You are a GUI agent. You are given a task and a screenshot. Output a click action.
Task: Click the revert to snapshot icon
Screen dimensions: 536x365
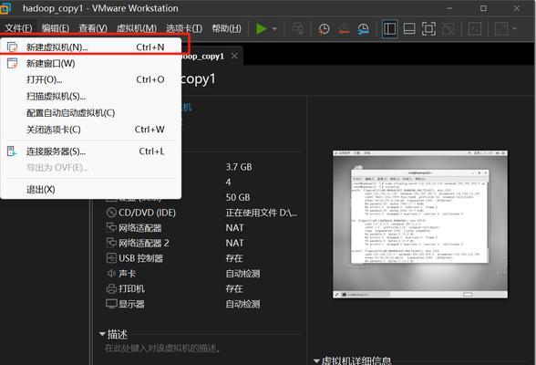[344, 28]
